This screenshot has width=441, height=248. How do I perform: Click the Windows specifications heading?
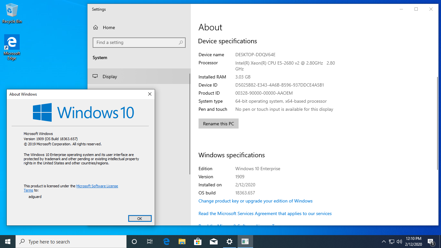pos(231,155)
